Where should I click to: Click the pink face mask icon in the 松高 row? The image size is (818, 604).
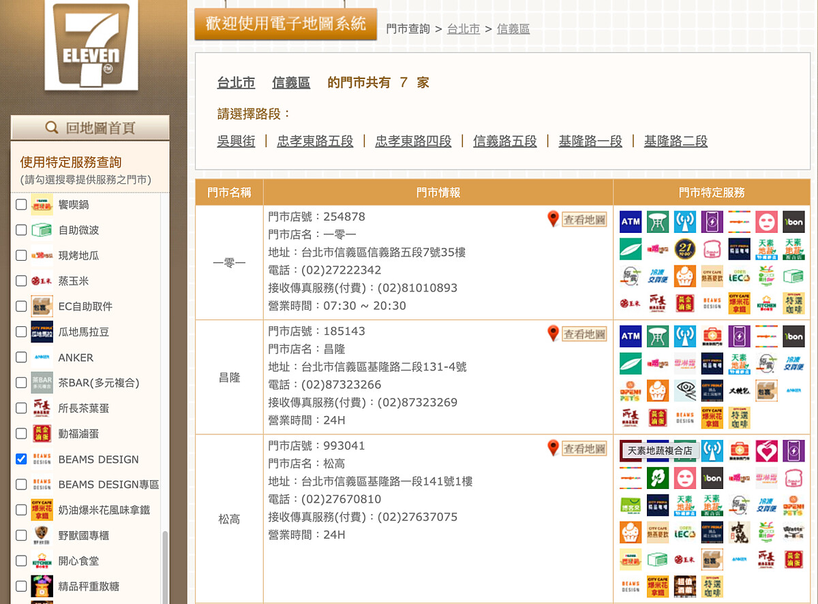(685, 478)
